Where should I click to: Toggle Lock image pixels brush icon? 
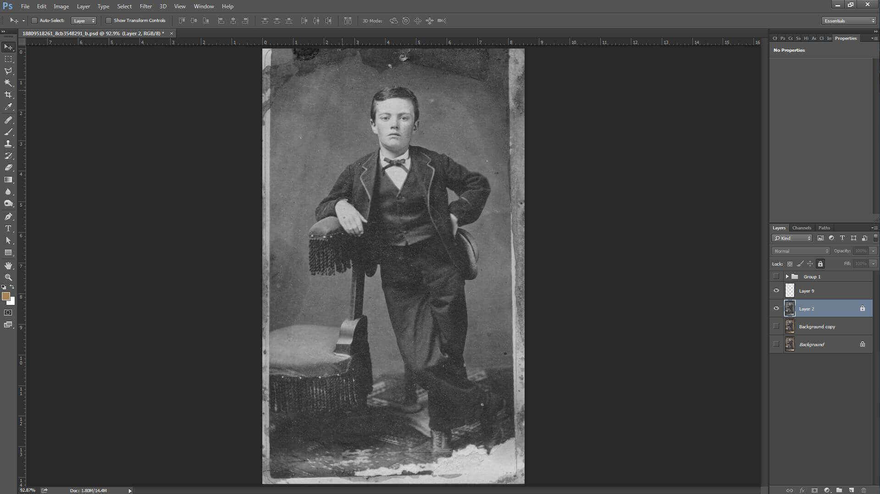pos(800,264)
